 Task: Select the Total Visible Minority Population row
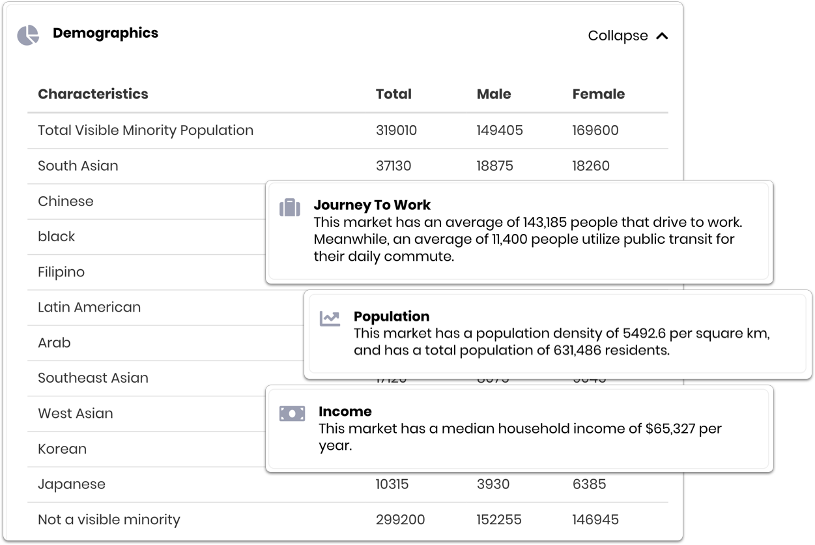click(x=145, y=130)
